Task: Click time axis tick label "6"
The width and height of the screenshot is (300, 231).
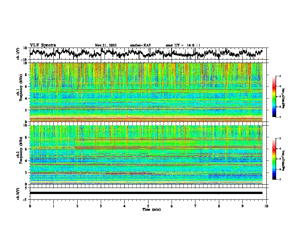Action: (172, 206)
